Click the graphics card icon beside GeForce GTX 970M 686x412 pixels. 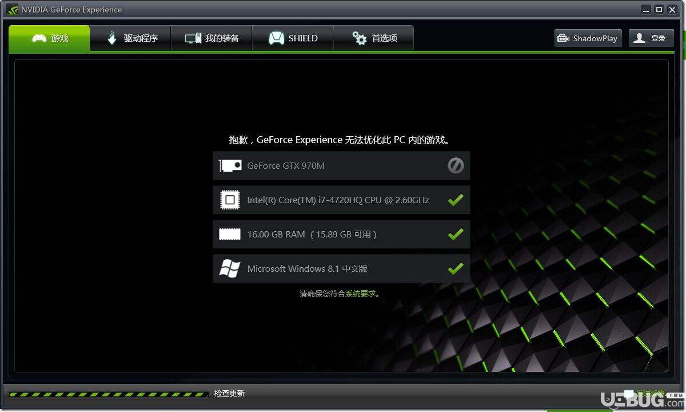(230, 165)
